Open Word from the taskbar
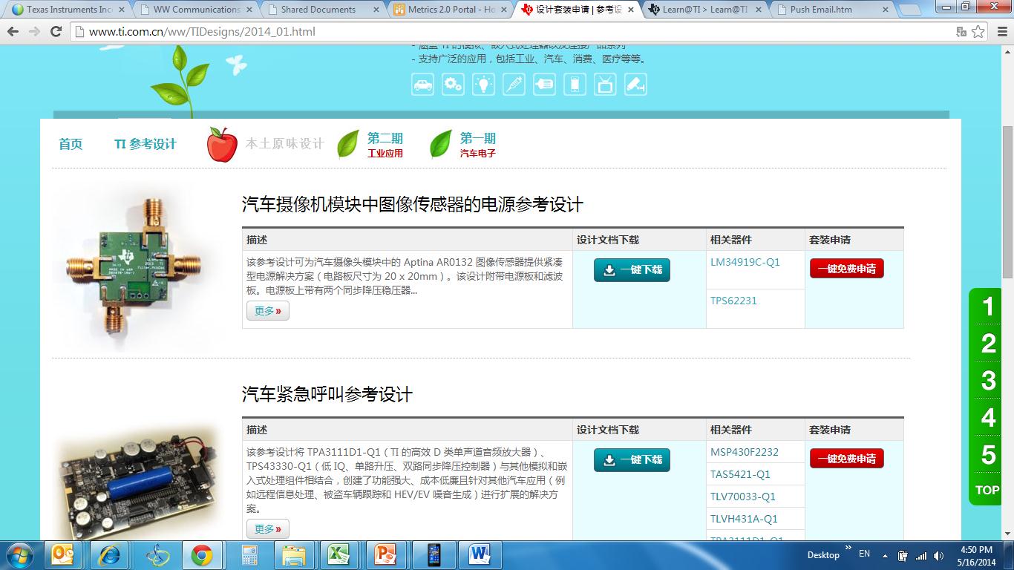1014x570 pixels. pos(479,555)
